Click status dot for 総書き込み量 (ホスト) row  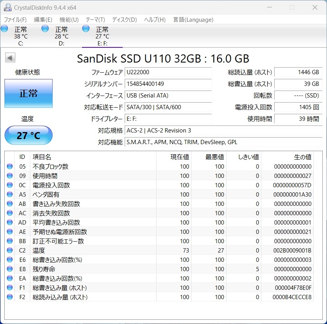click(x=10, y=287)
